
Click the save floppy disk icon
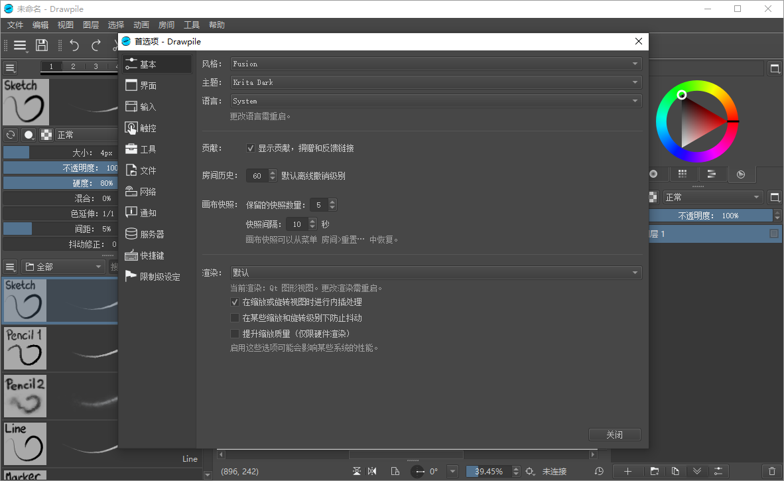coord(42,46)
